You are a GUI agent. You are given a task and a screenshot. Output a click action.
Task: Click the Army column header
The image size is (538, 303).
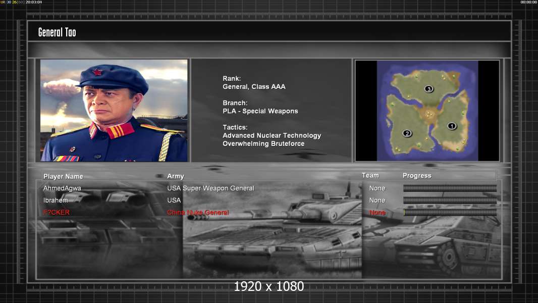(x=176, y=176)
